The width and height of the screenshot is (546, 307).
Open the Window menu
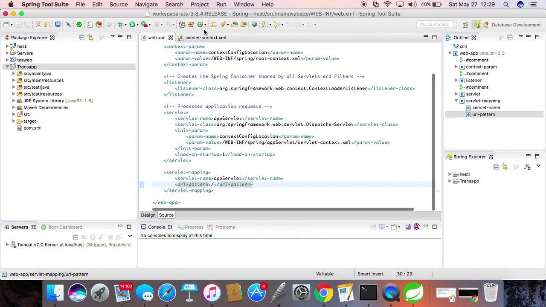[x=244, y=4]
